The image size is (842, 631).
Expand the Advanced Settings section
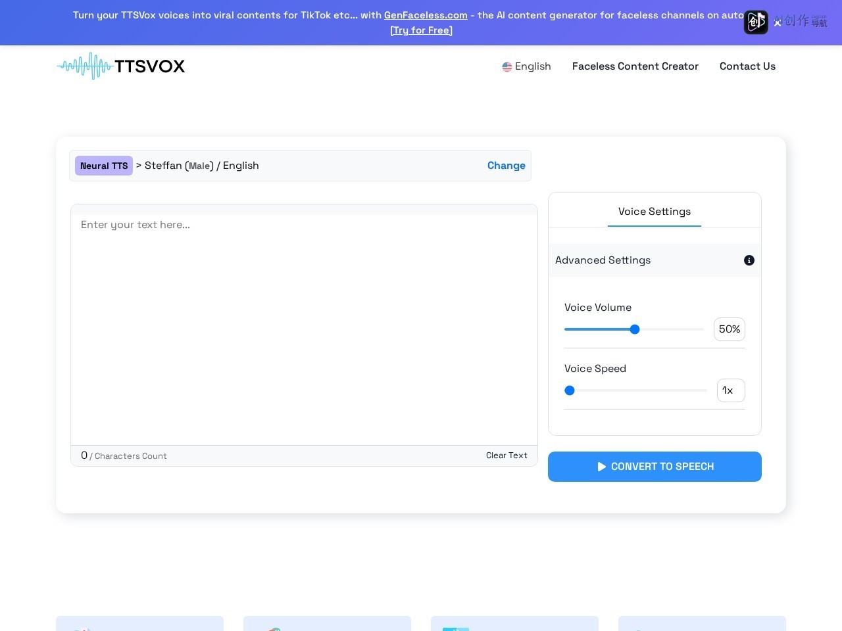coord(655,260)
